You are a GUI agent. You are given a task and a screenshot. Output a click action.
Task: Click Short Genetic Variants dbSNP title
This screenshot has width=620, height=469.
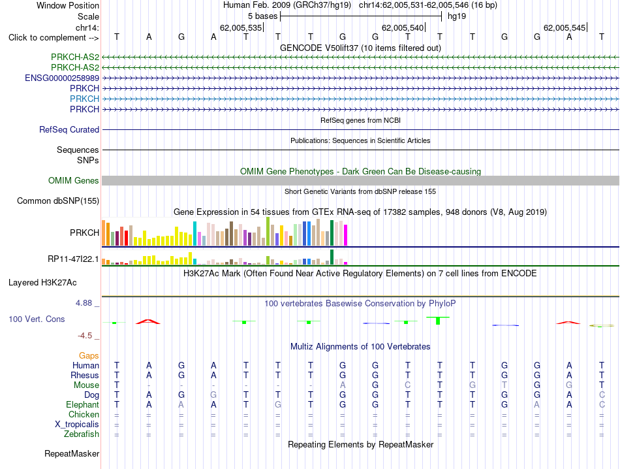click(x=360, y=191)
